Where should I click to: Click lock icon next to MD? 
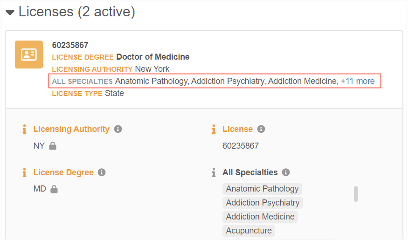click(54, 189)
